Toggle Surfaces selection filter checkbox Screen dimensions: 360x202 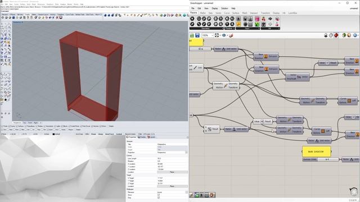(17, 126)
